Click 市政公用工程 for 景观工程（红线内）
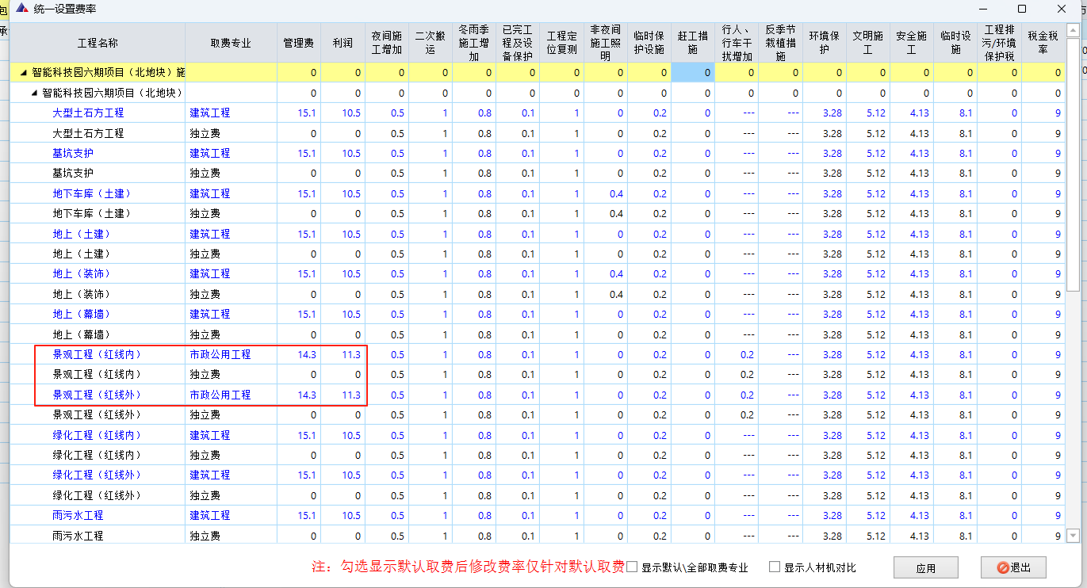This screenshot has width=1087, height=588. [220, 354]
